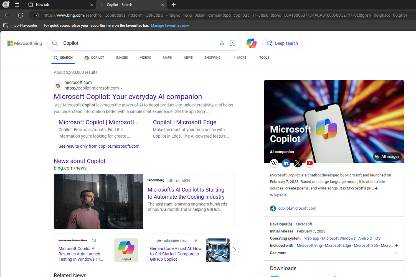Open LinkedIn icon in Copilot panel
The image size is (416, 277).
[x=286, y=163]
